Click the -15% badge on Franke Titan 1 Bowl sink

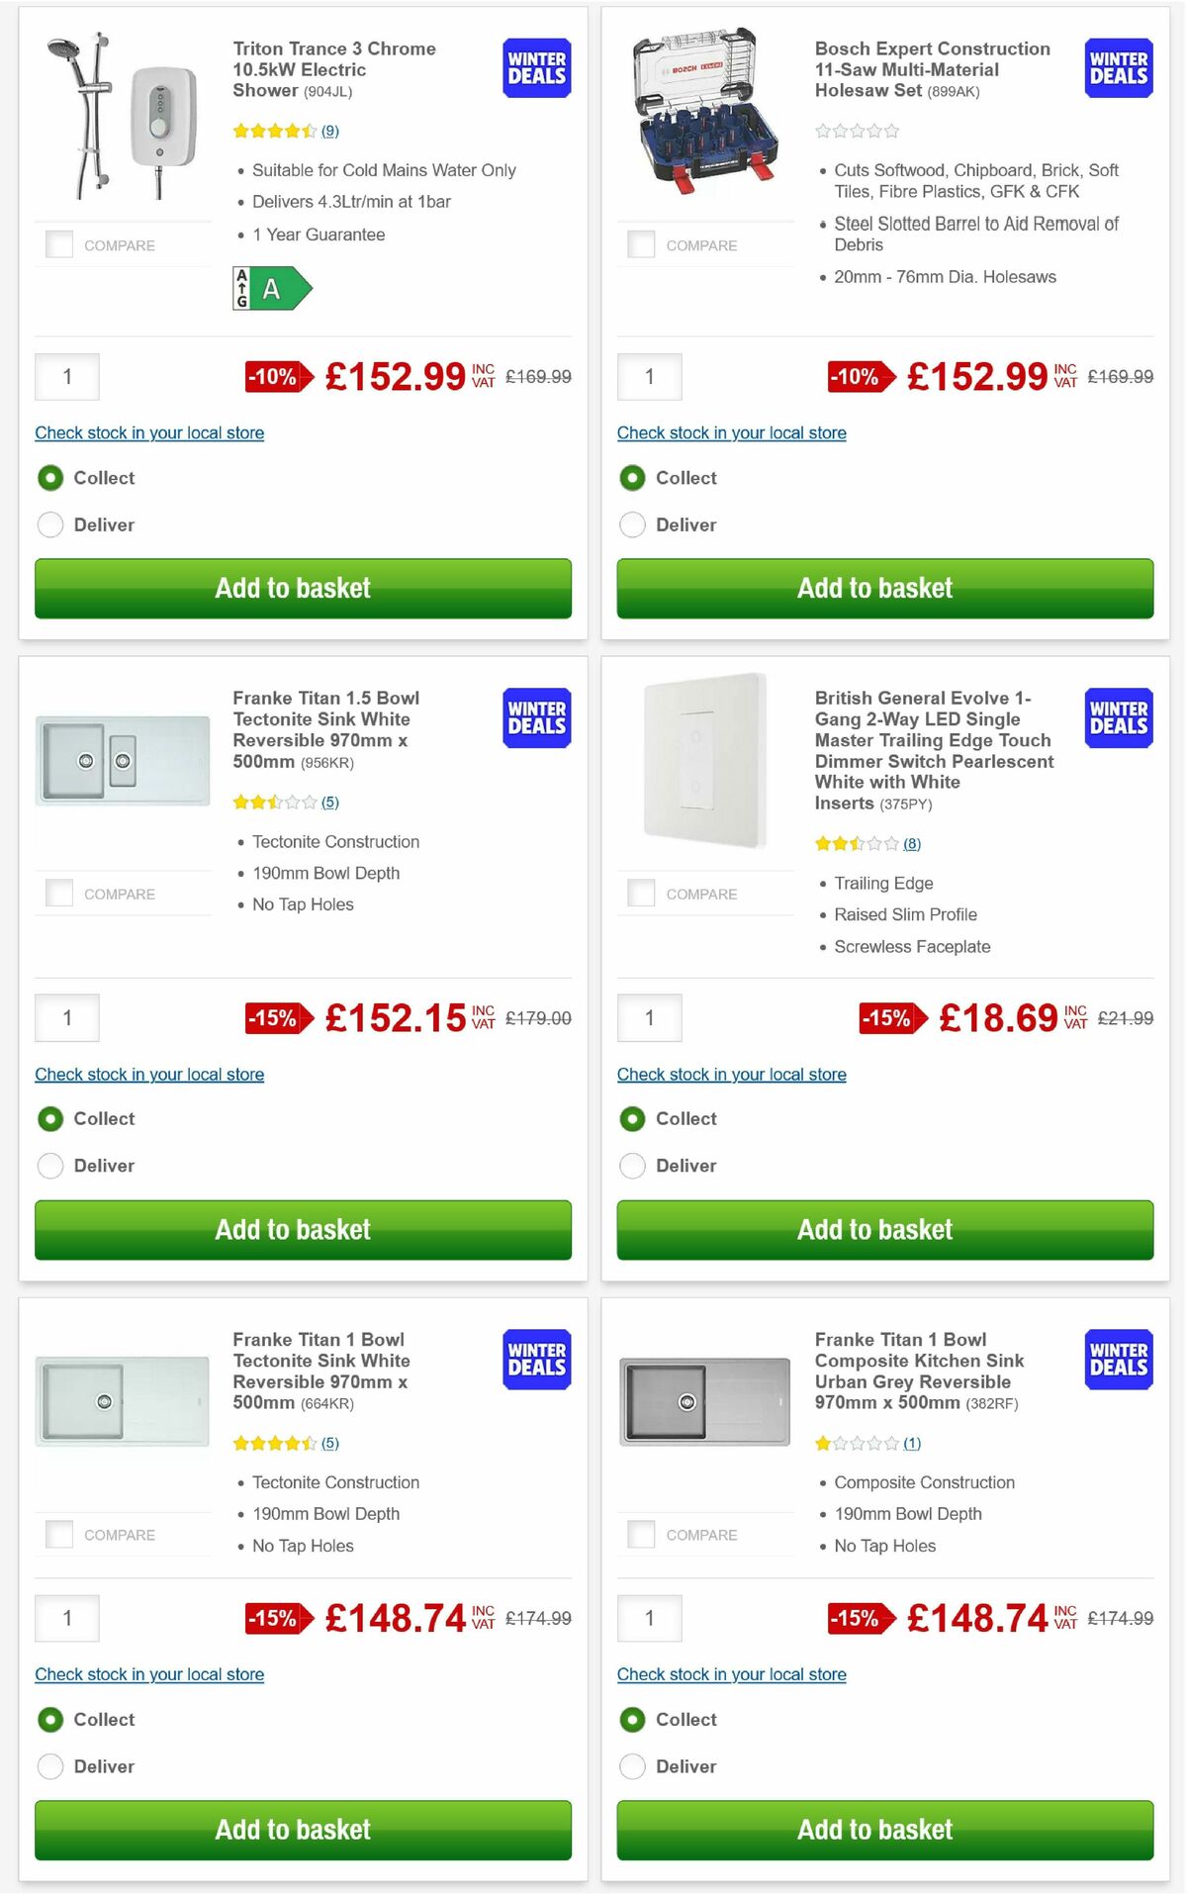272,1619
